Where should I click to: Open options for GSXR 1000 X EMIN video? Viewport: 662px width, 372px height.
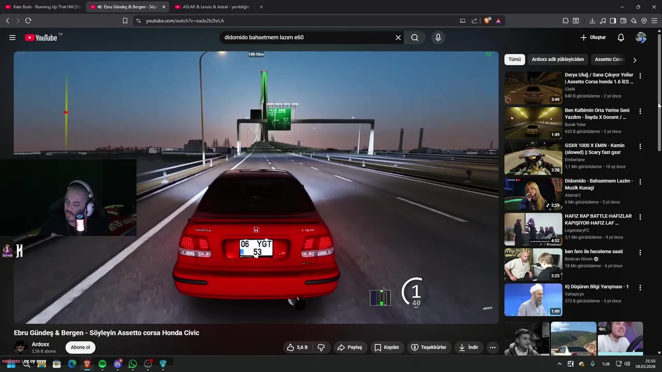tap(640, 147)
